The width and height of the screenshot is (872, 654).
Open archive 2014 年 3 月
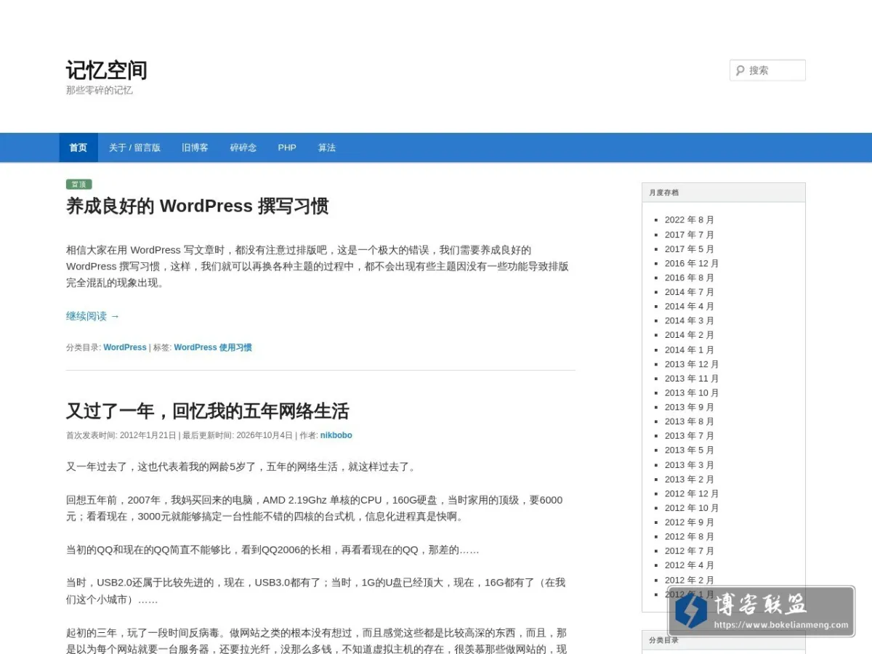click(x=690, y=320)
